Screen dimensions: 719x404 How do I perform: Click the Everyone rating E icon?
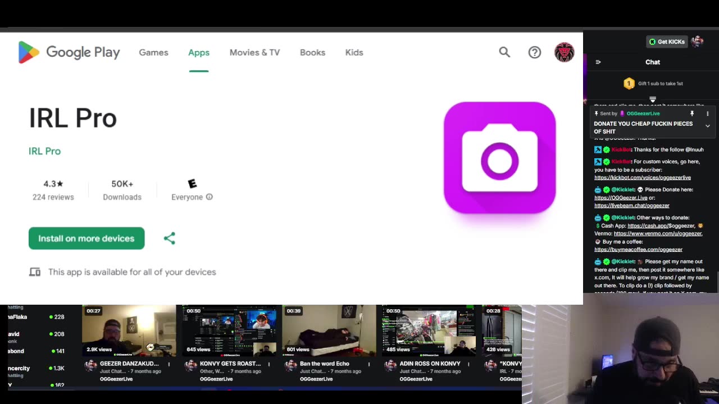pyautogui.click(x=192, y=183)
